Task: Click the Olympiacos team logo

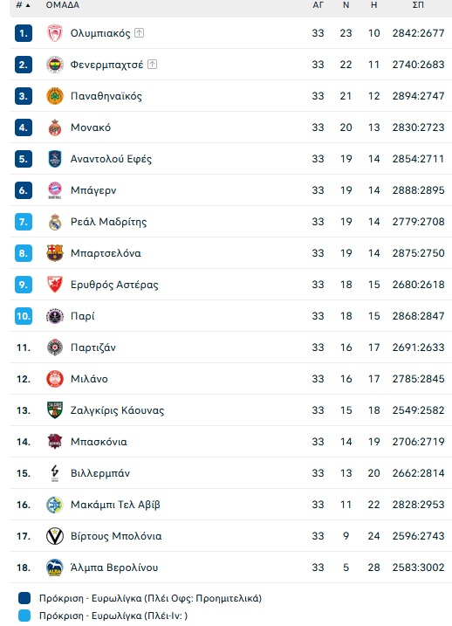Action: (55, 33)
